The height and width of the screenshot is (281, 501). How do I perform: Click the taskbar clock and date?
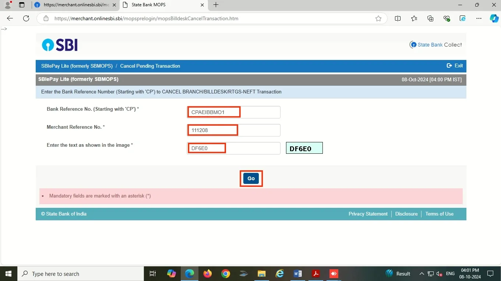pyautogui.click(x=470, y=274)
